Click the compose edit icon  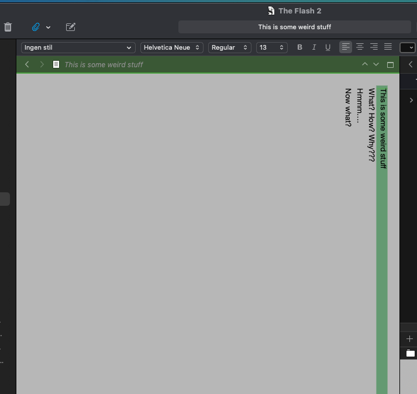[x=71, y=27]
